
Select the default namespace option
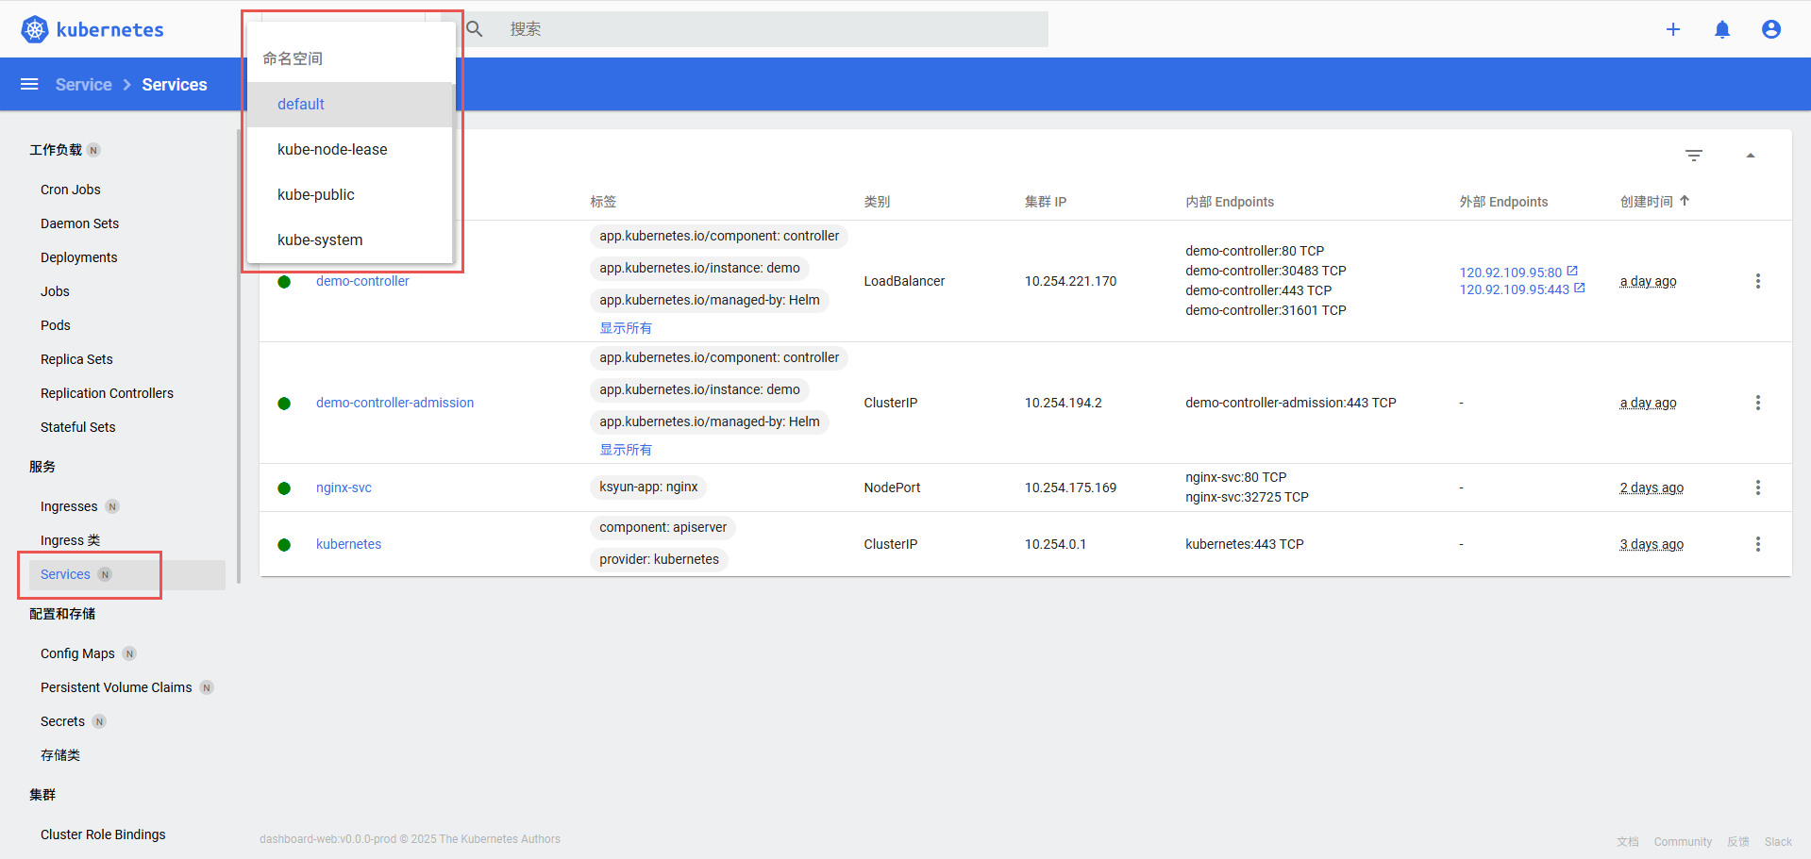301,105
